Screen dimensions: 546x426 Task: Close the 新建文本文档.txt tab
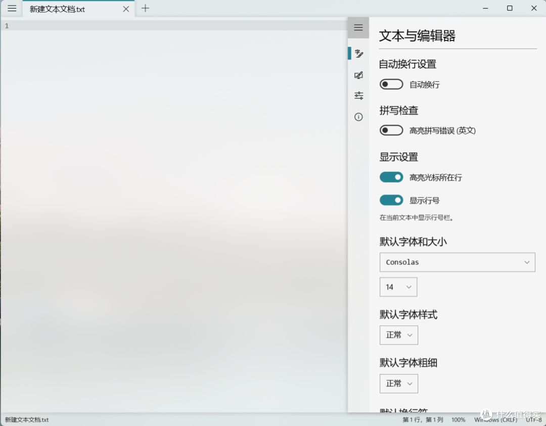(126, 9)
